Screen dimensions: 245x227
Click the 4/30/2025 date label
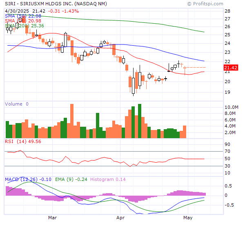pos(17,11)
